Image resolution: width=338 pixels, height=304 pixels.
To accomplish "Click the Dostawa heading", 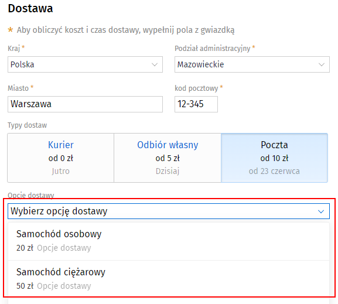I will 30,8.
